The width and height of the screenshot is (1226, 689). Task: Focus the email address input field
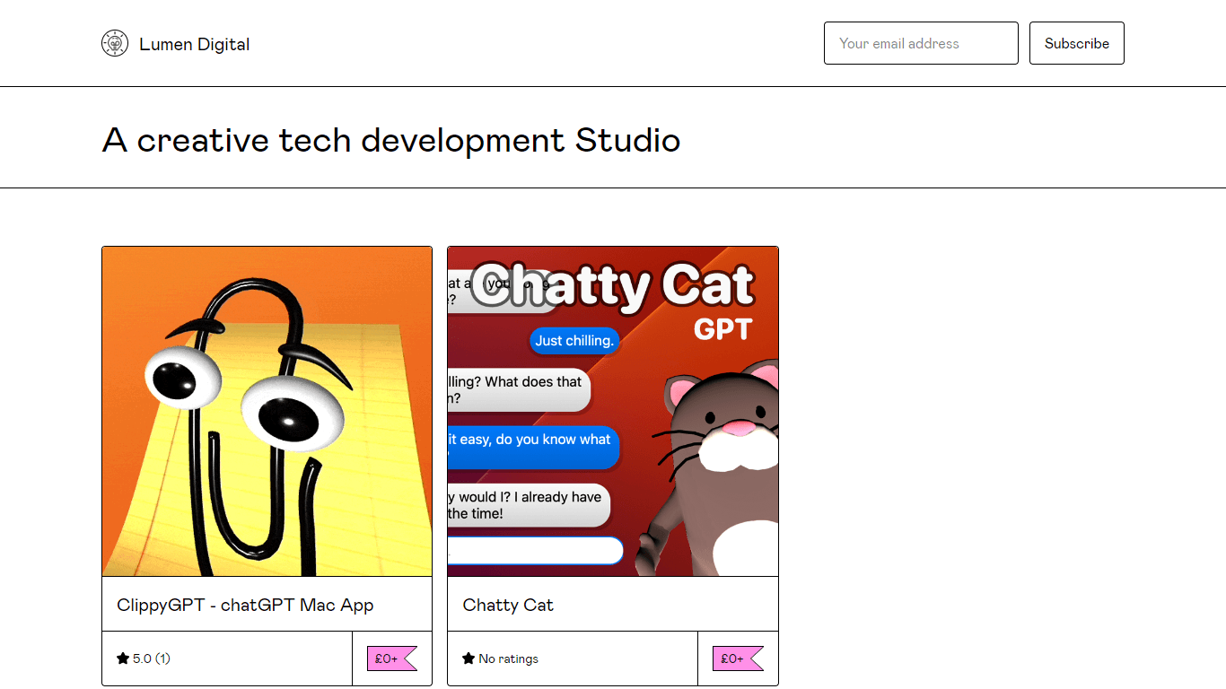click(x=921, y=43)
